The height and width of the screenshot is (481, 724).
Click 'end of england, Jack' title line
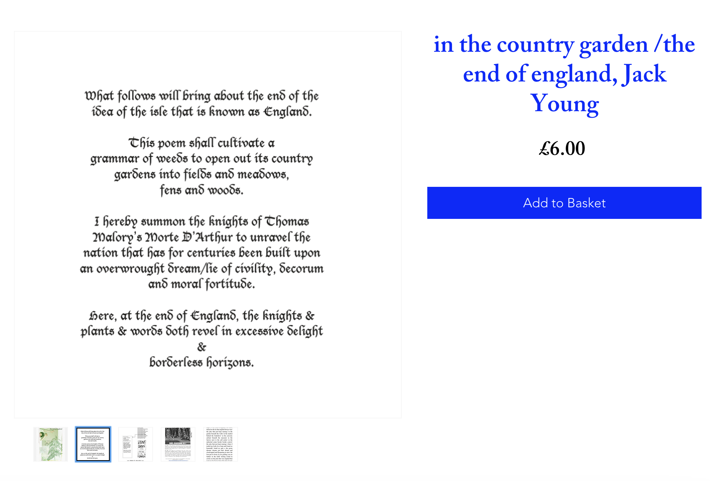coord(564,74)
